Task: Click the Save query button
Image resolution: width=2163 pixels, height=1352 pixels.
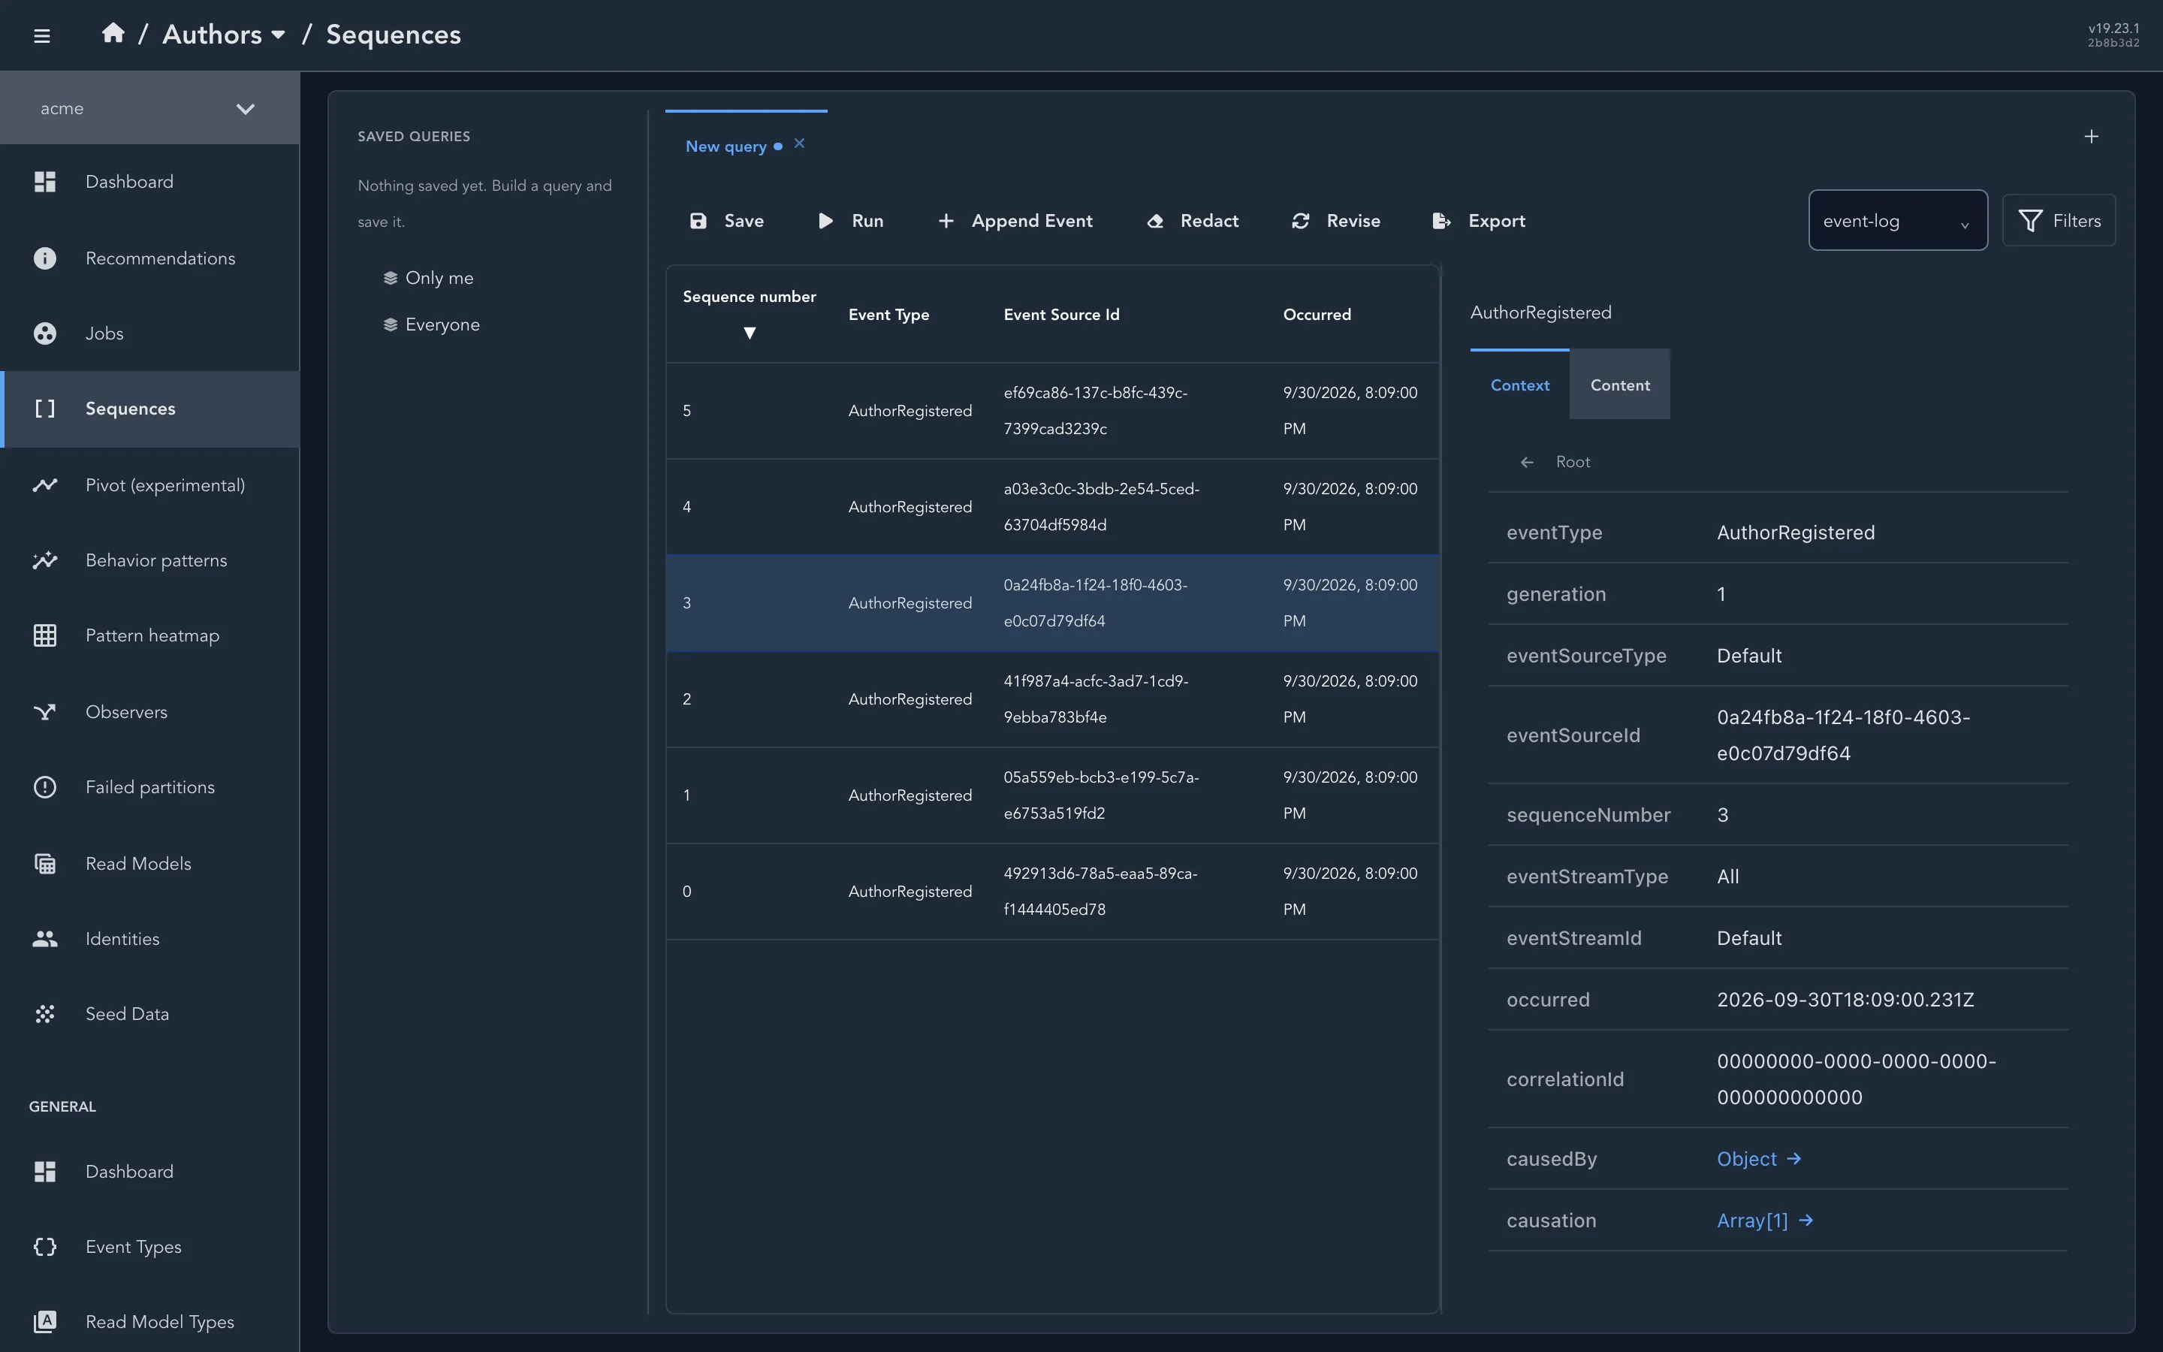Action: coord(727,221)
